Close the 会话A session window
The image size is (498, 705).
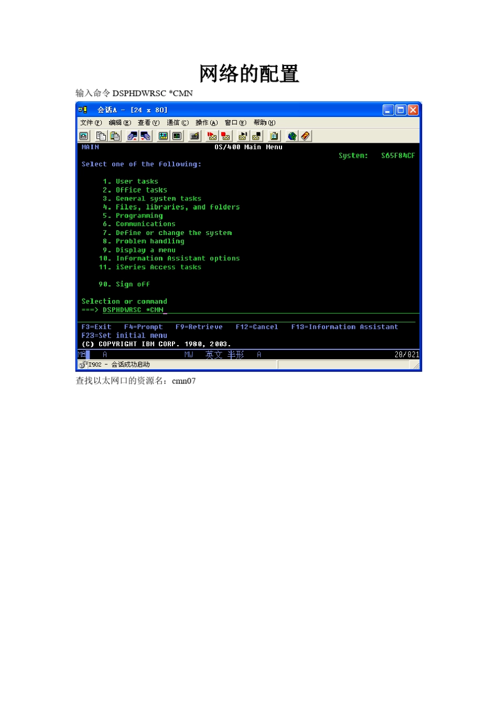(x=413, y=110)
